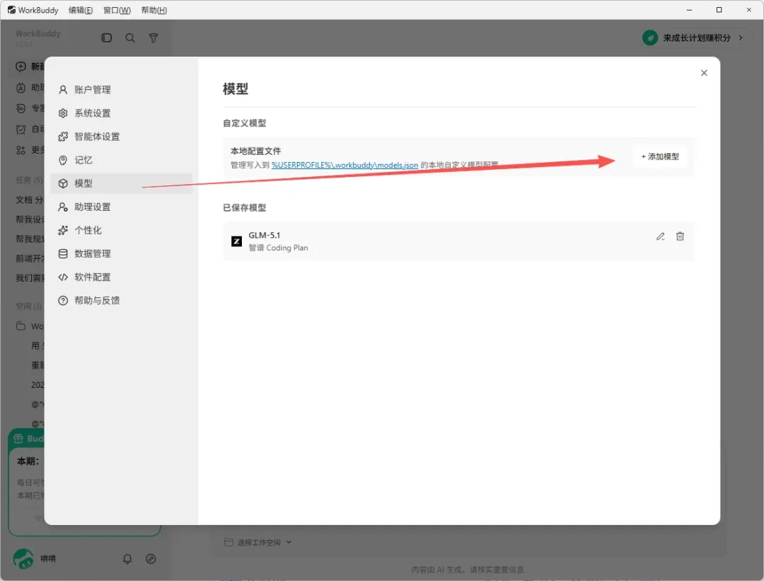Click the 软件配置 code icon
The width and height of the screenshot is (764, 581).
tap(63, 277)
